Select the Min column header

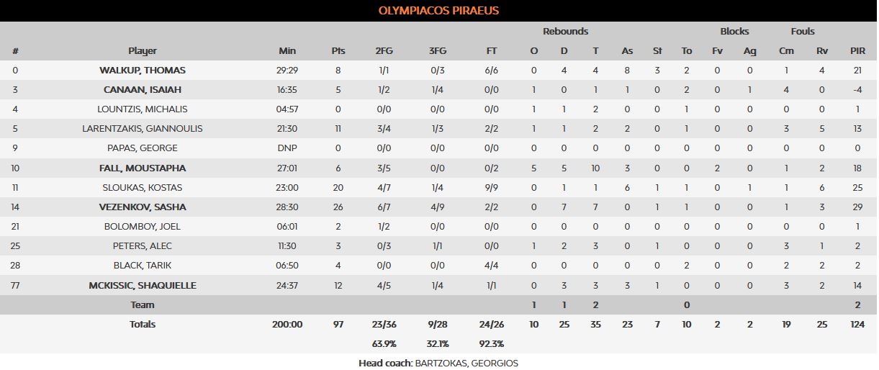[x=287, y=51]
